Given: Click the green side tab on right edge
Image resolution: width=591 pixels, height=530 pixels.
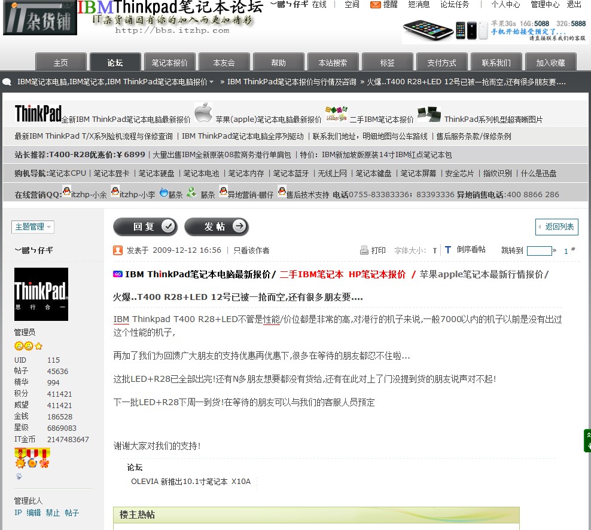Looking at the screenshot, I should (587, 440).
